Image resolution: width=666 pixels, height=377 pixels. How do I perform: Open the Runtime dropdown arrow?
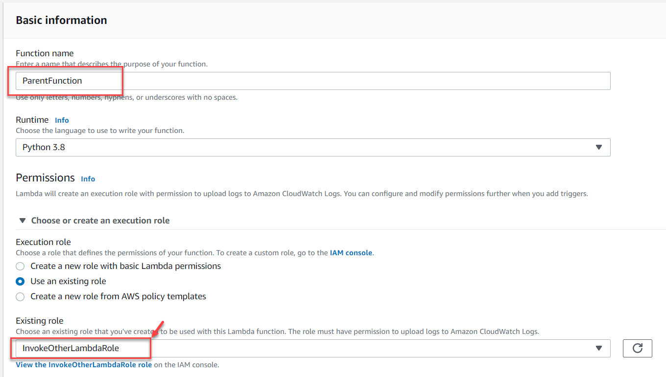(x=598, y=147)
